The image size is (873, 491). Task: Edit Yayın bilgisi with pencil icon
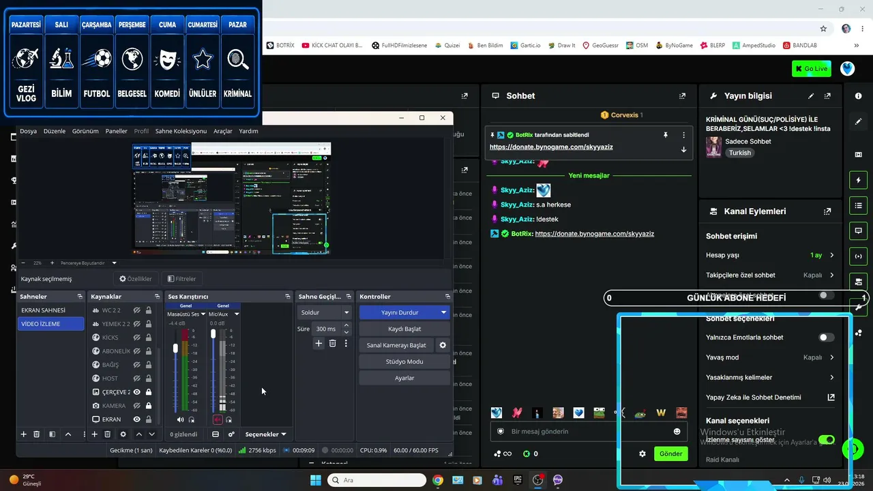[811, 96]
